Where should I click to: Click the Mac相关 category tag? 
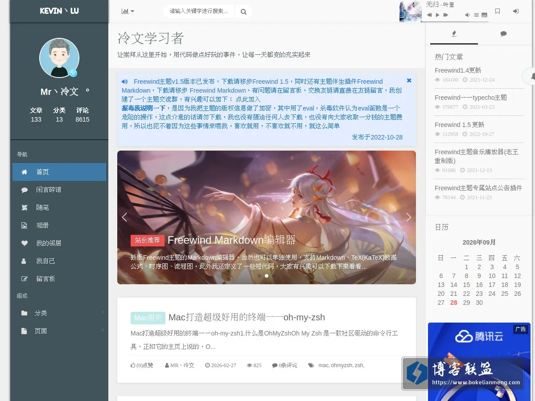148,318
